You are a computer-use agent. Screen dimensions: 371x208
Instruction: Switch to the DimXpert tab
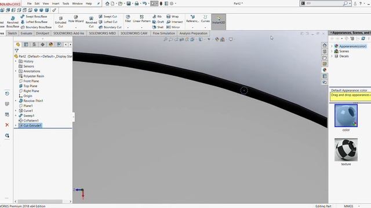pyautogui.click(x=42, y=34)
